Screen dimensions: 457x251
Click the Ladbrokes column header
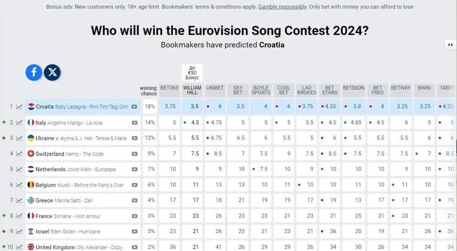point(307,90)
